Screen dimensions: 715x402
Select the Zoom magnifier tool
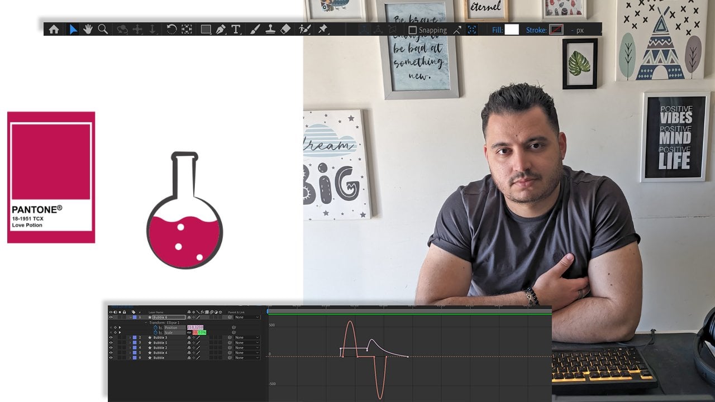(103, 30)
